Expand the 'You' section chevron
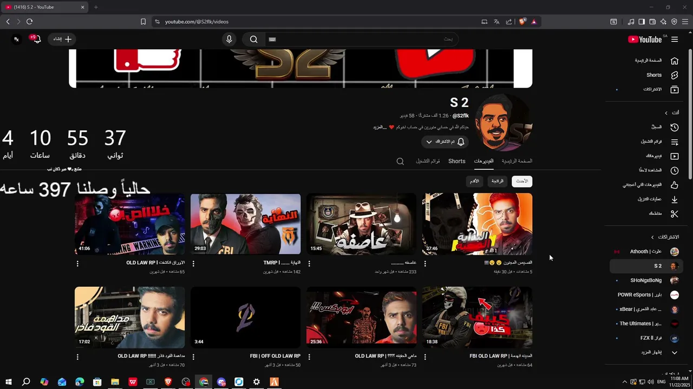 [666, 112]
